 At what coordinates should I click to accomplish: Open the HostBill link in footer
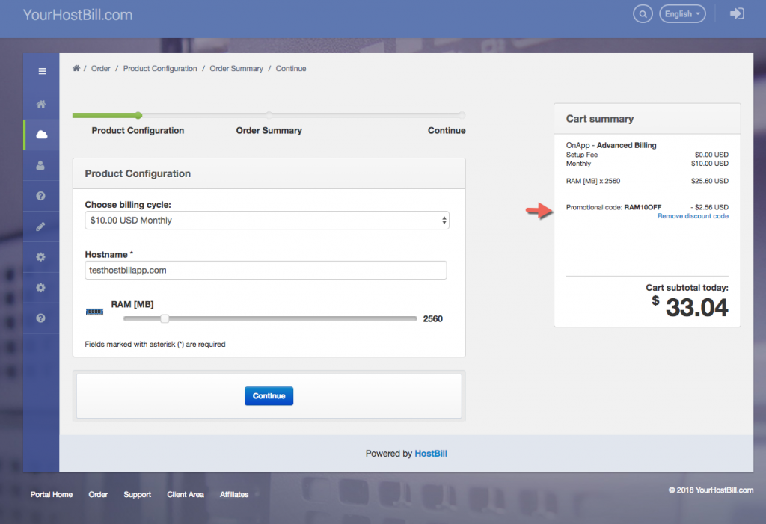[431, 454]
